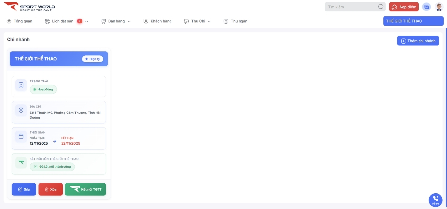Image resolution: width=447 pixels, height=209 pixels.
Task: Click the blue Sửa edit button
Action: click(x=24, y=189)
